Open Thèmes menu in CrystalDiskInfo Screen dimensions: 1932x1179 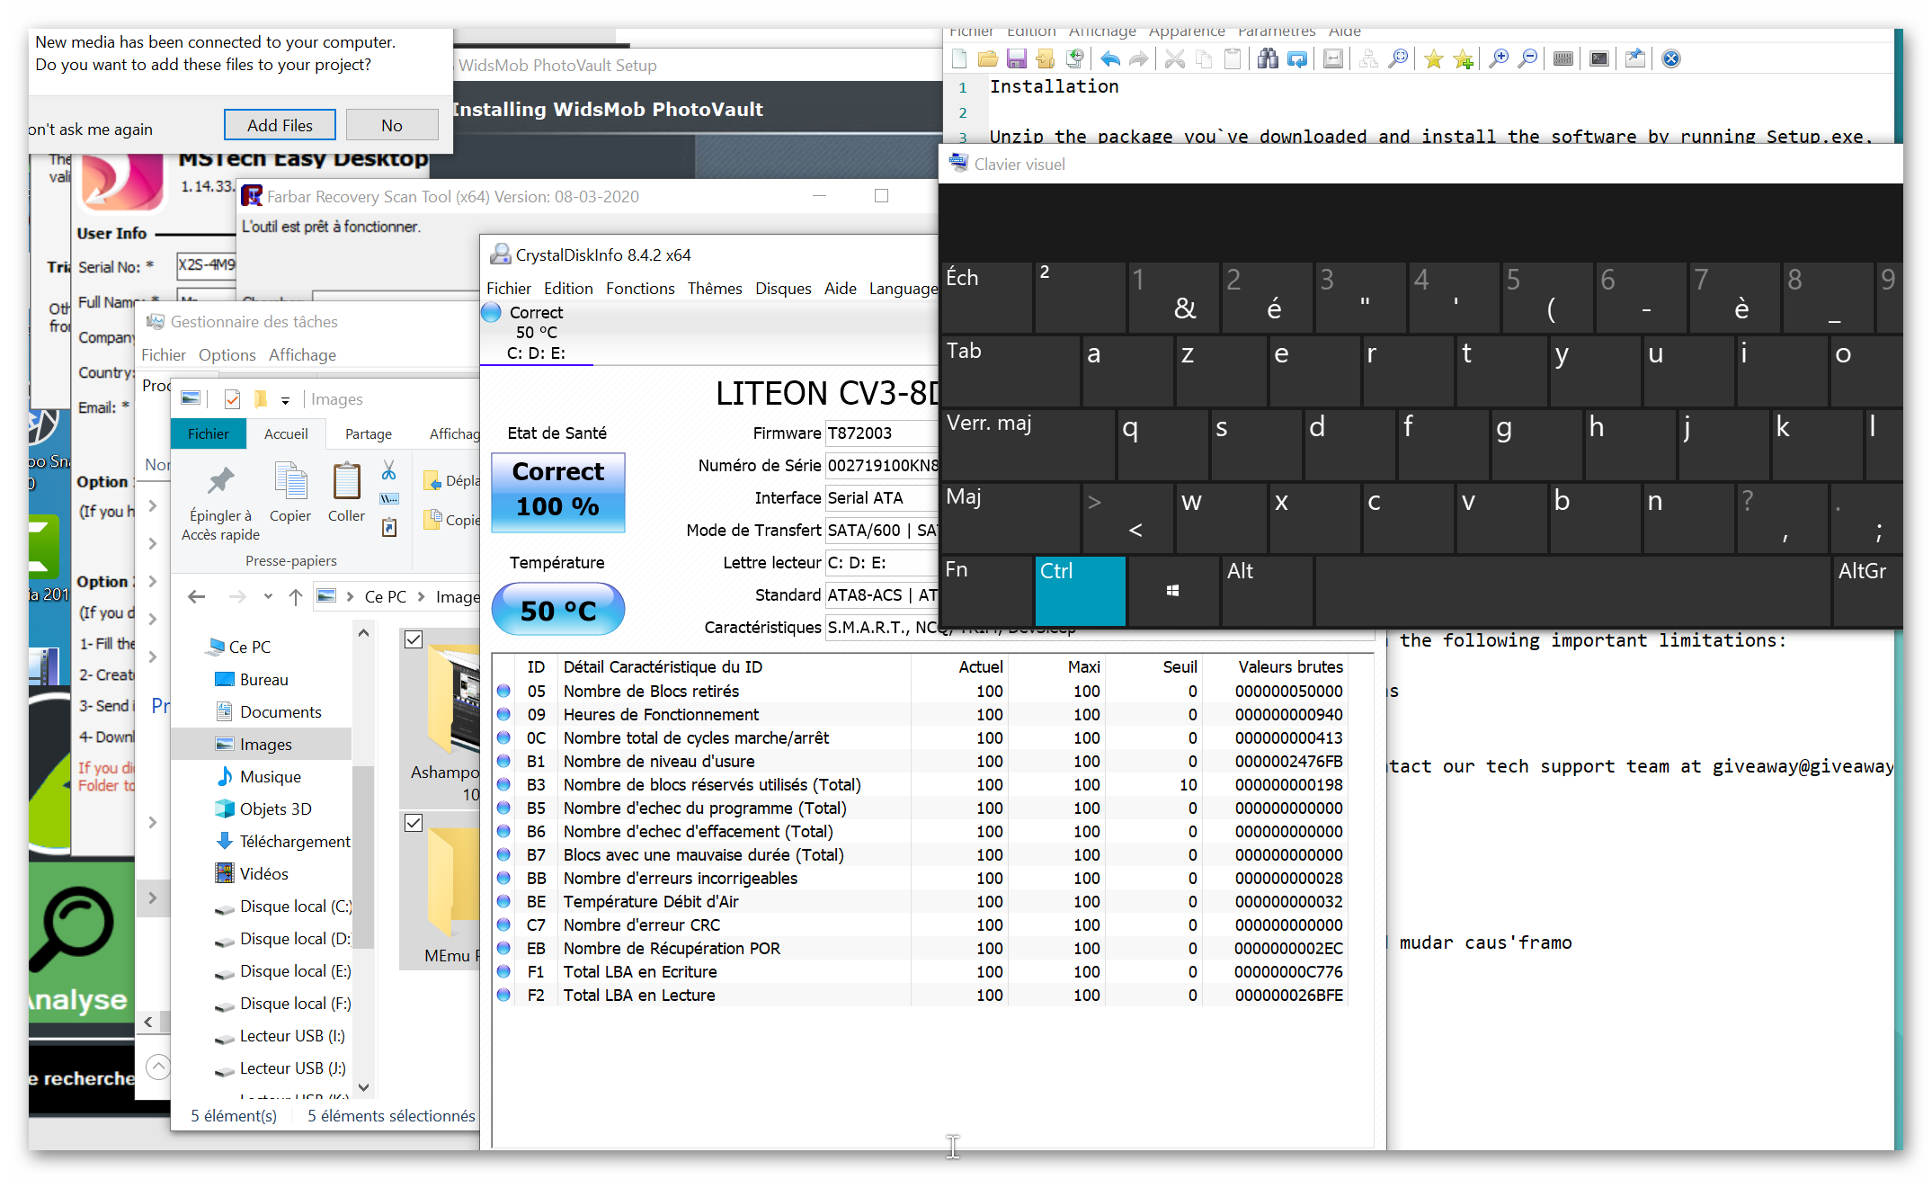pos(715,289)
